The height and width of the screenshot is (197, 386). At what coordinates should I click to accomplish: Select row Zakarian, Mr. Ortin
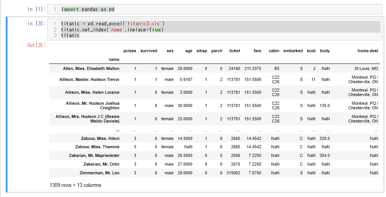[x=214, y=164]
